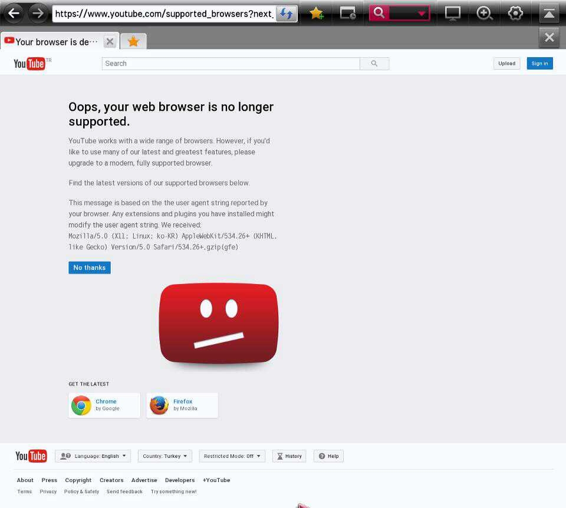Open the Copyright footer link

point(78,480)
